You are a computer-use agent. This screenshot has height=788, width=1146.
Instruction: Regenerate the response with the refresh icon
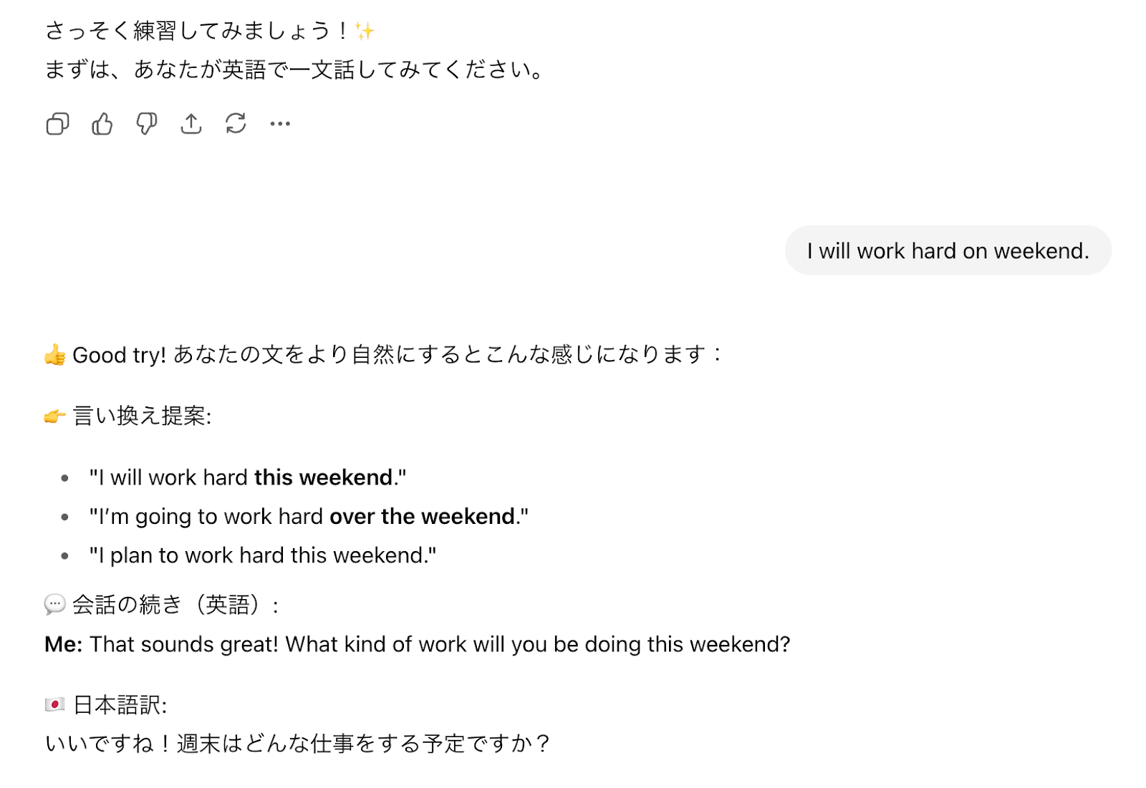(x=236, y=124)
